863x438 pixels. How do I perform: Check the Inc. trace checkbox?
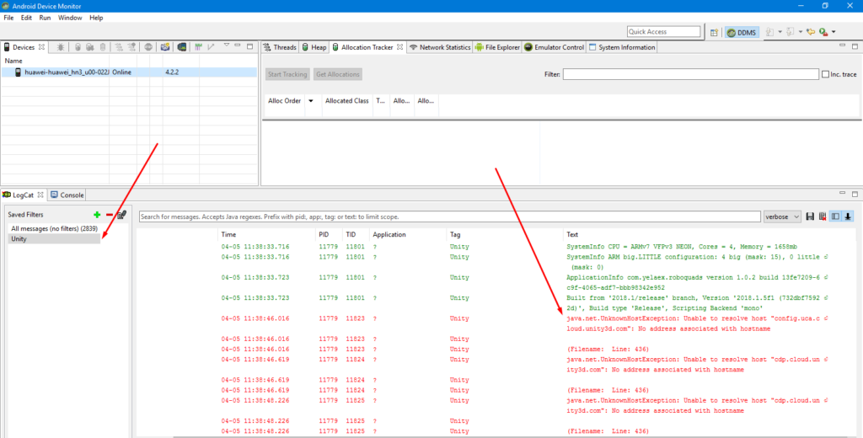825,74
